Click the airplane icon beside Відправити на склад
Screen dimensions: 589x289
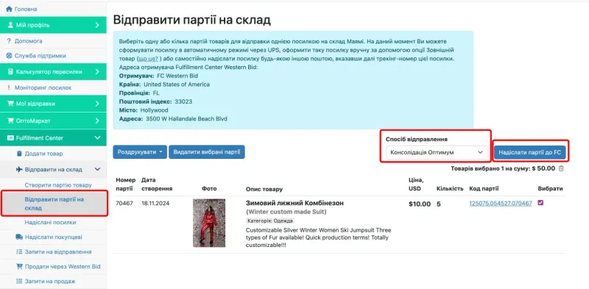point(20,169)
